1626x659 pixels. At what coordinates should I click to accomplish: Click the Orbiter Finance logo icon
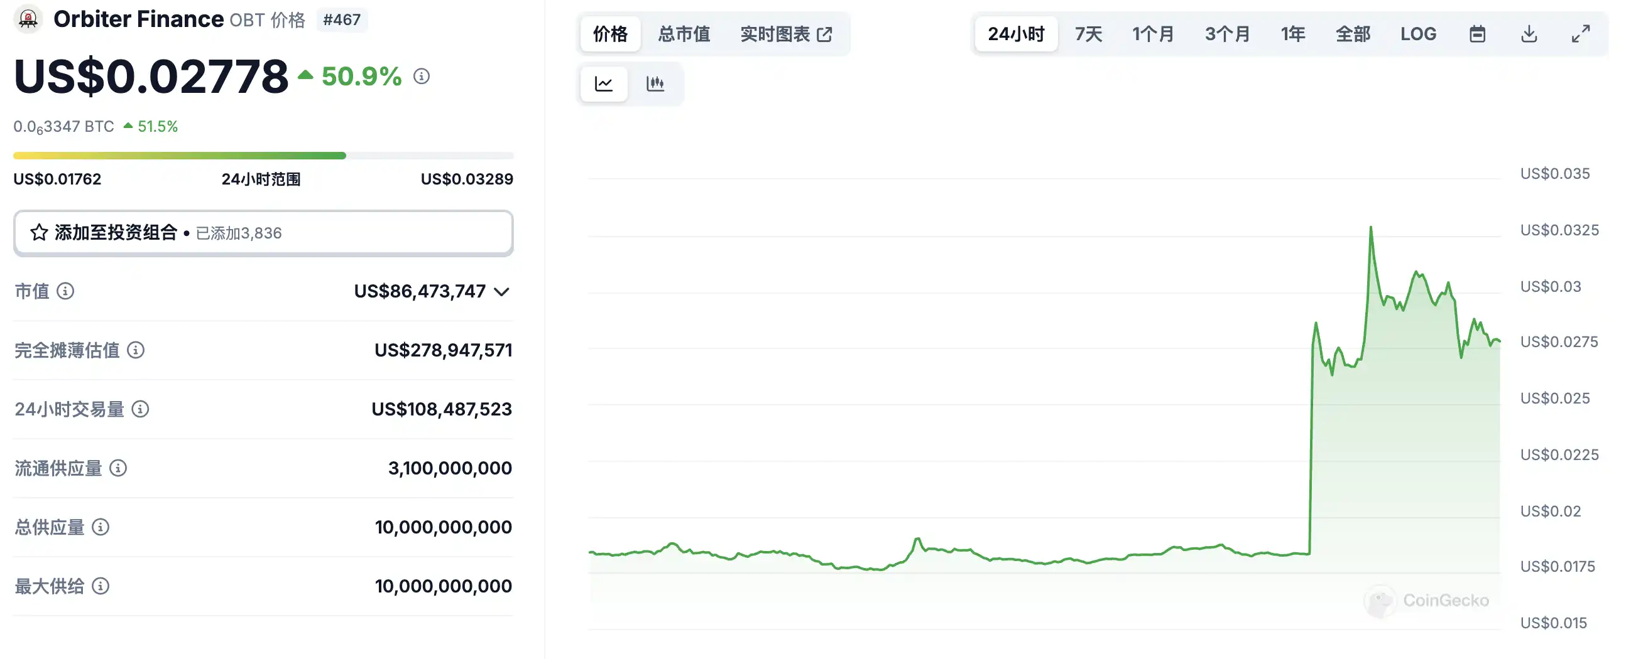pyautogui.click(x=28, y=19)
